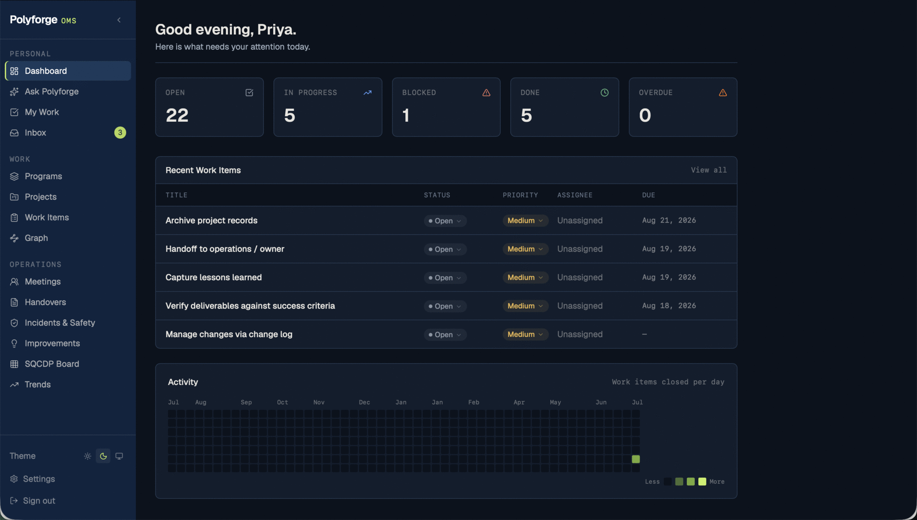Open priority dropdown for Manage changes row
This screenshot has width=917, height=520.
point(525,335)
